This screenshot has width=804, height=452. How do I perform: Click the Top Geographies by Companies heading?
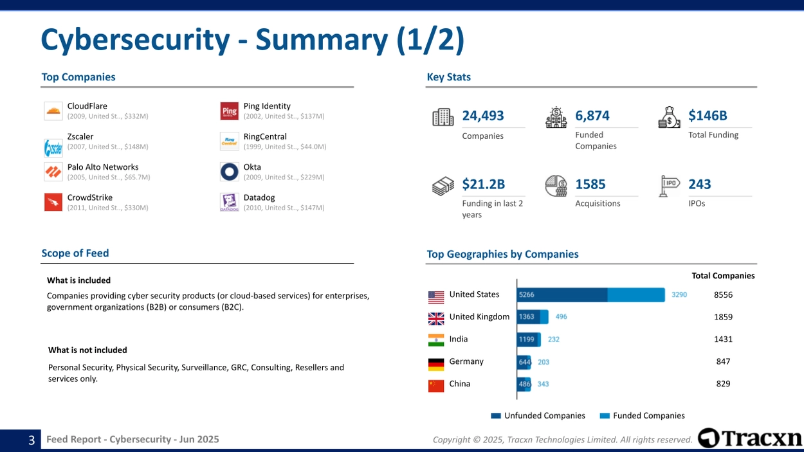point(502,254)
